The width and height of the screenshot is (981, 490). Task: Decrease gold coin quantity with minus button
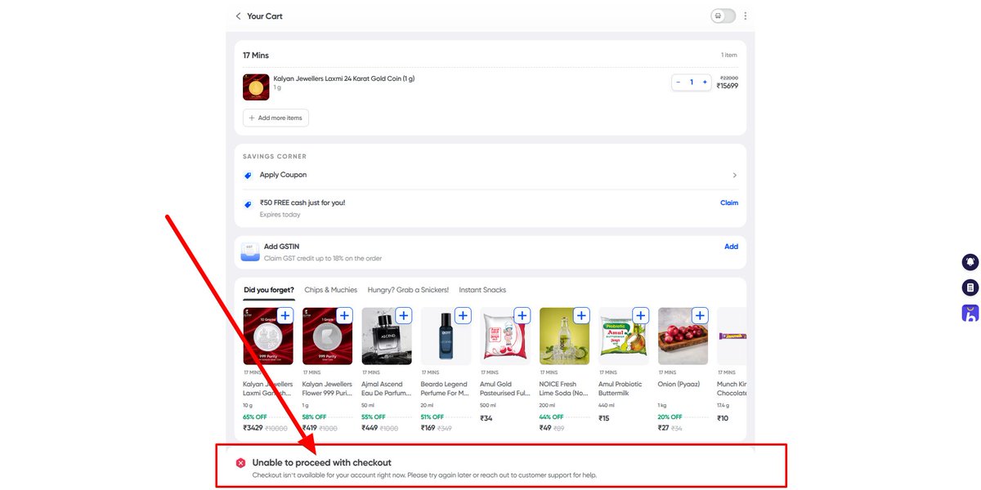[679, 82]
